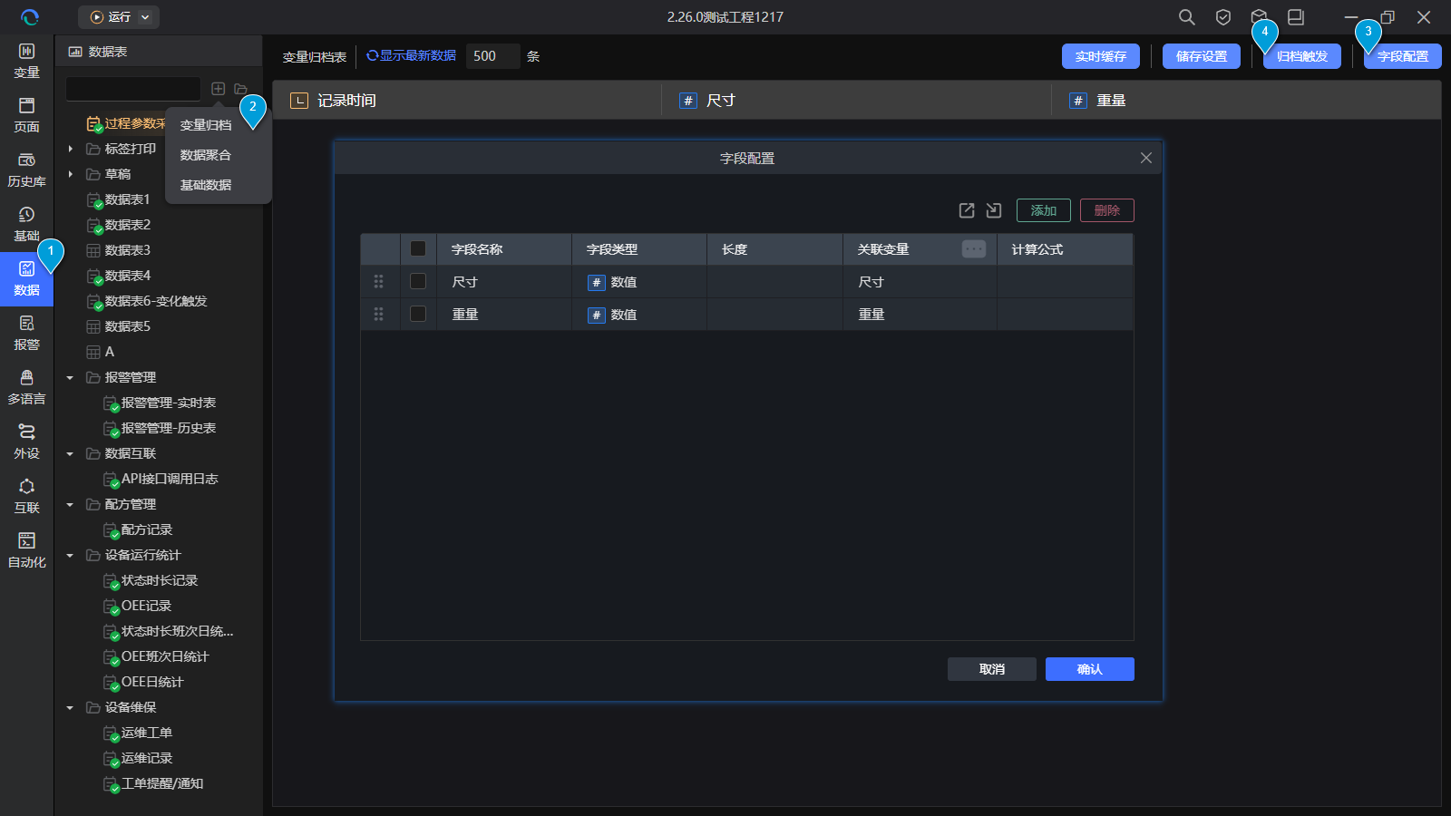Open the 页面 sidebar section

(26, 115)
